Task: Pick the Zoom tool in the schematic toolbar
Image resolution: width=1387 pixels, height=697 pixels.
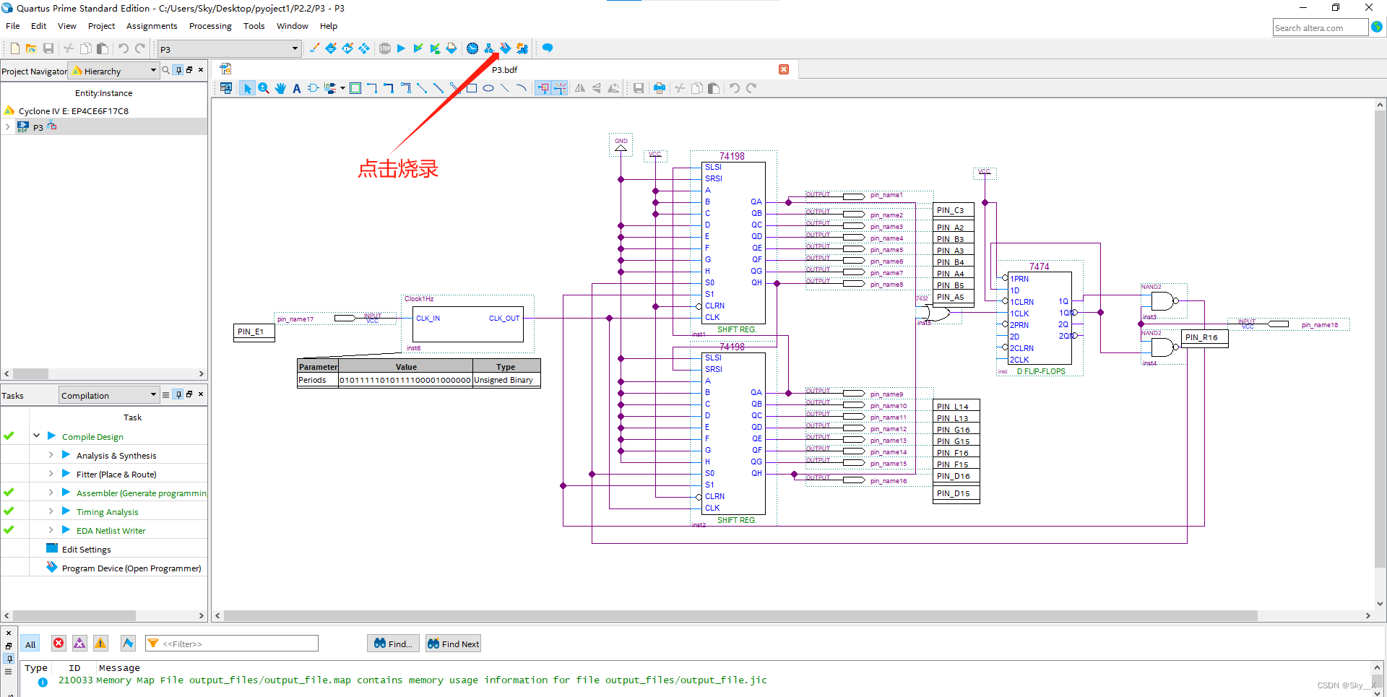Action: pos(264,87)
